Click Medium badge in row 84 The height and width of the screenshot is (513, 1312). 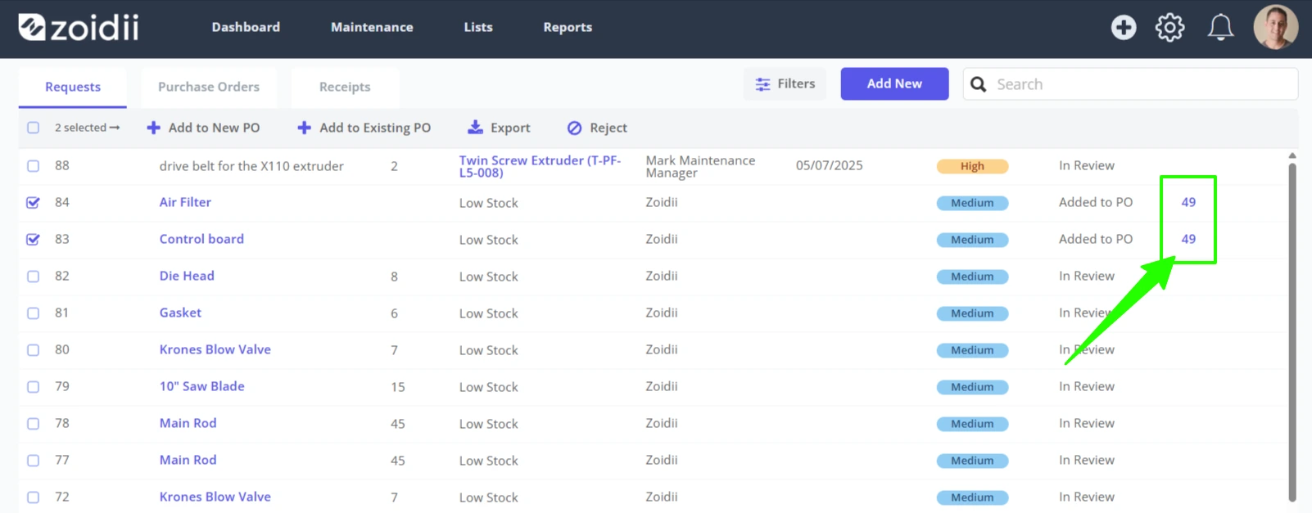coord(972,203)
